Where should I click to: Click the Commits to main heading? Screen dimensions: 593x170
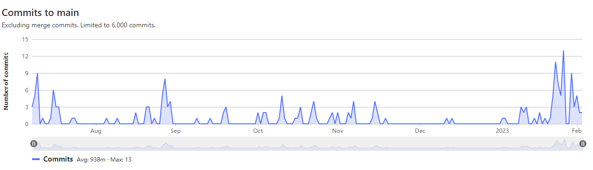(x=41, y=13)
